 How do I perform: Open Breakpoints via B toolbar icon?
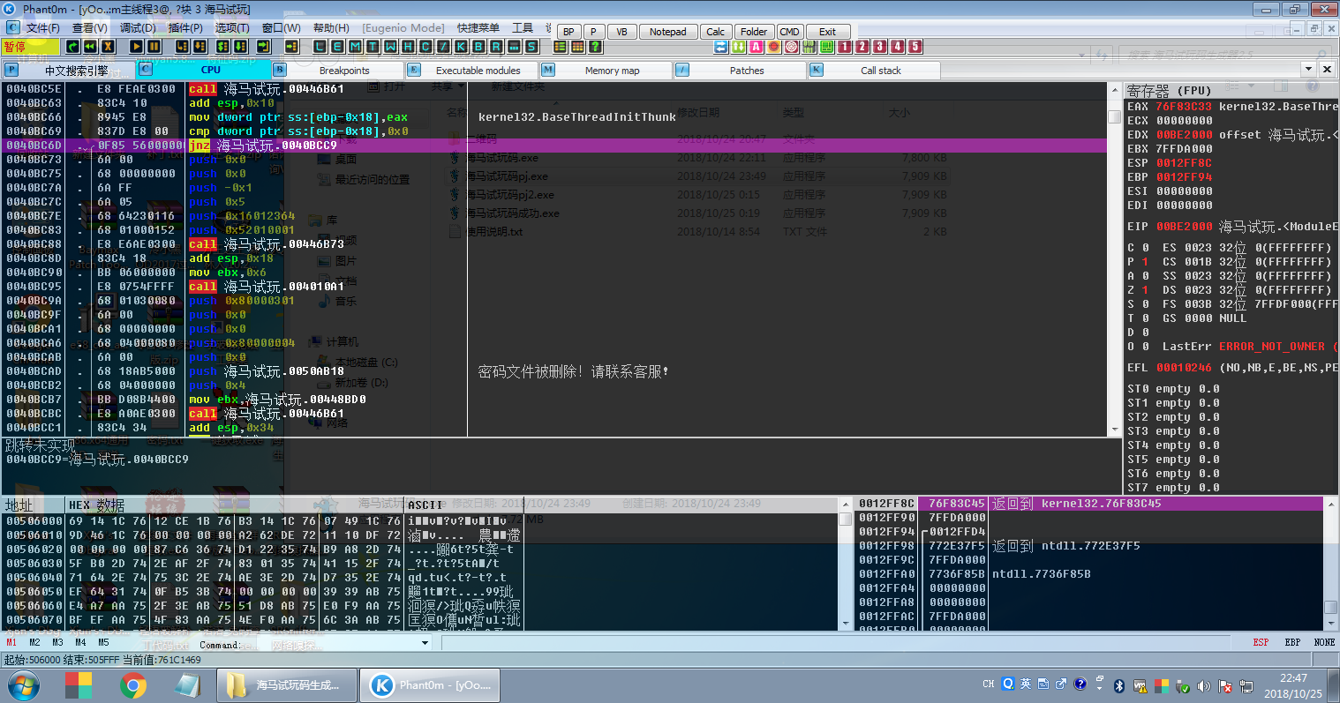click(x=478, y=46)
